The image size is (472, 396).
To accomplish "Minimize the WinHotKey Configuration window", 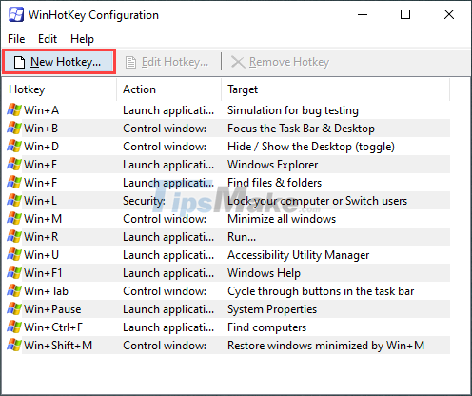I will [x=363, y=14].
